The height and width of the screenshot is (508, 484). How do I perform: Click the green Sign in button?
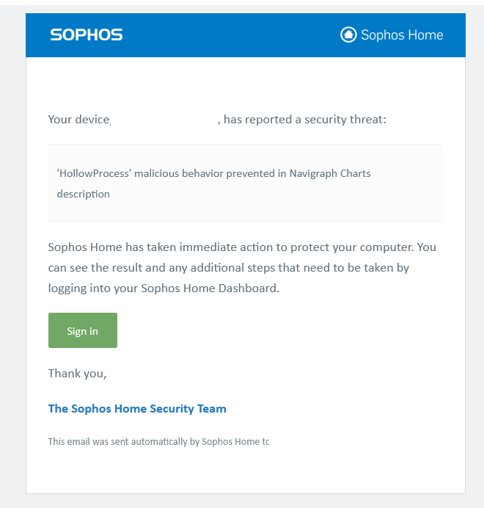click(x=83, y=330)
